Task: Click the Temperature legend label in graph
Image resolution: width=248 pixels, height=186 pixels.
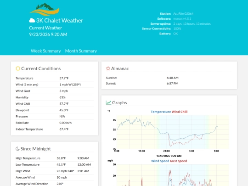Action: click(x=161, y=112)
